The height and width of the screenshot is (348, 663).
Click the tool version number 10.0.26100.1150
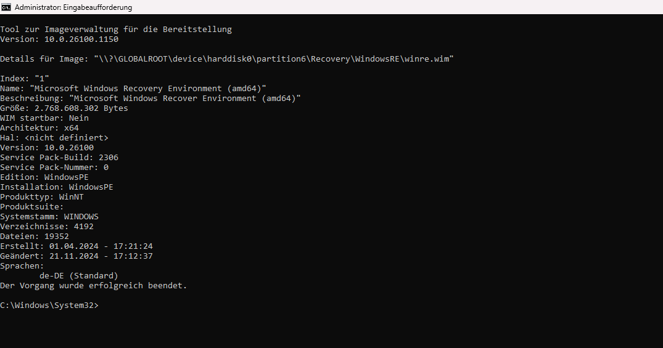[x=79, y=39]
